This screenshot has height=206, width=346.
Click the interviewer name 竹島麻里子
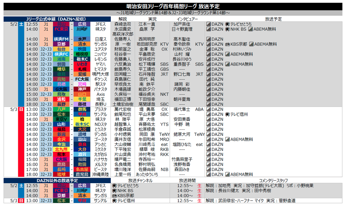(182, 159)
